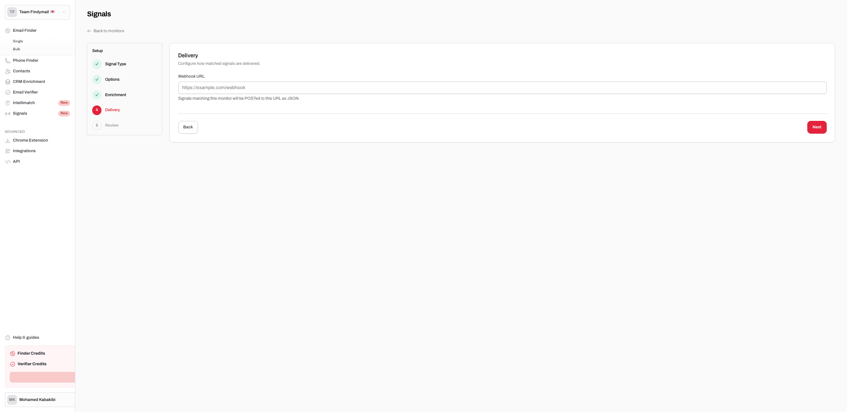Click the Signals broadcast icon
The image size is (847, 412).
(7, 114)
